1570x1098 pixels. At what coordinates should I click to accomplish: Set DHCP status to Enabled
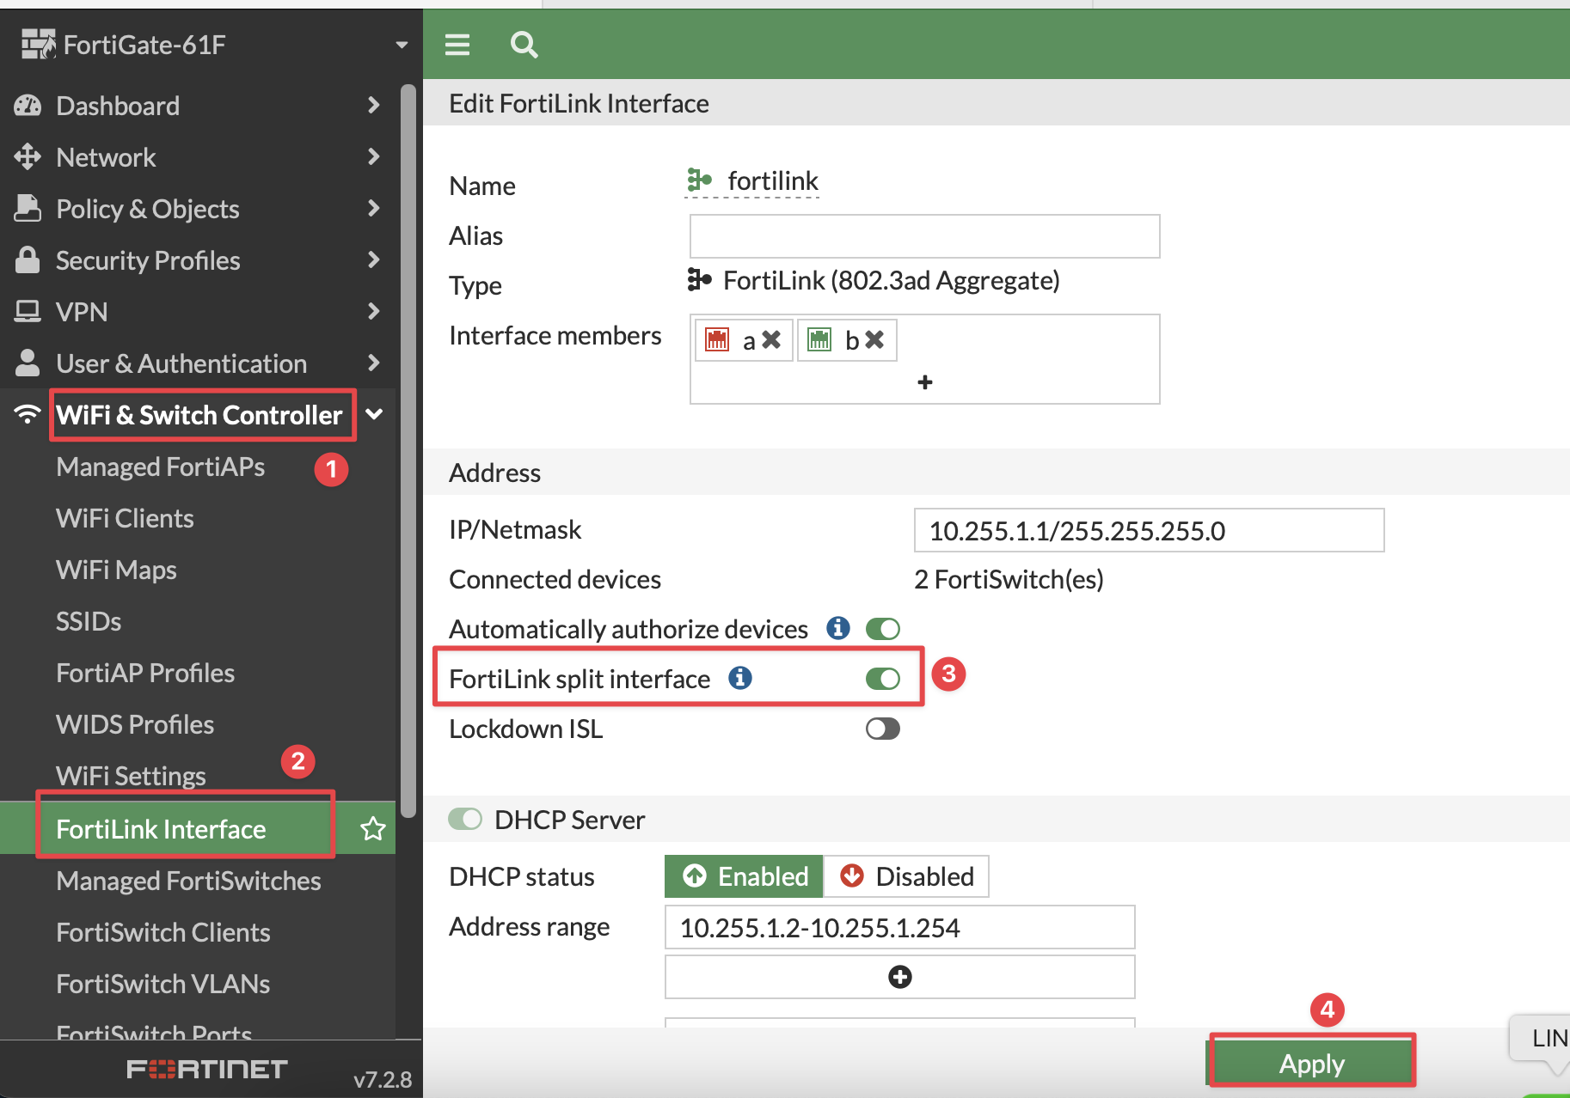(x=745, y=876)
